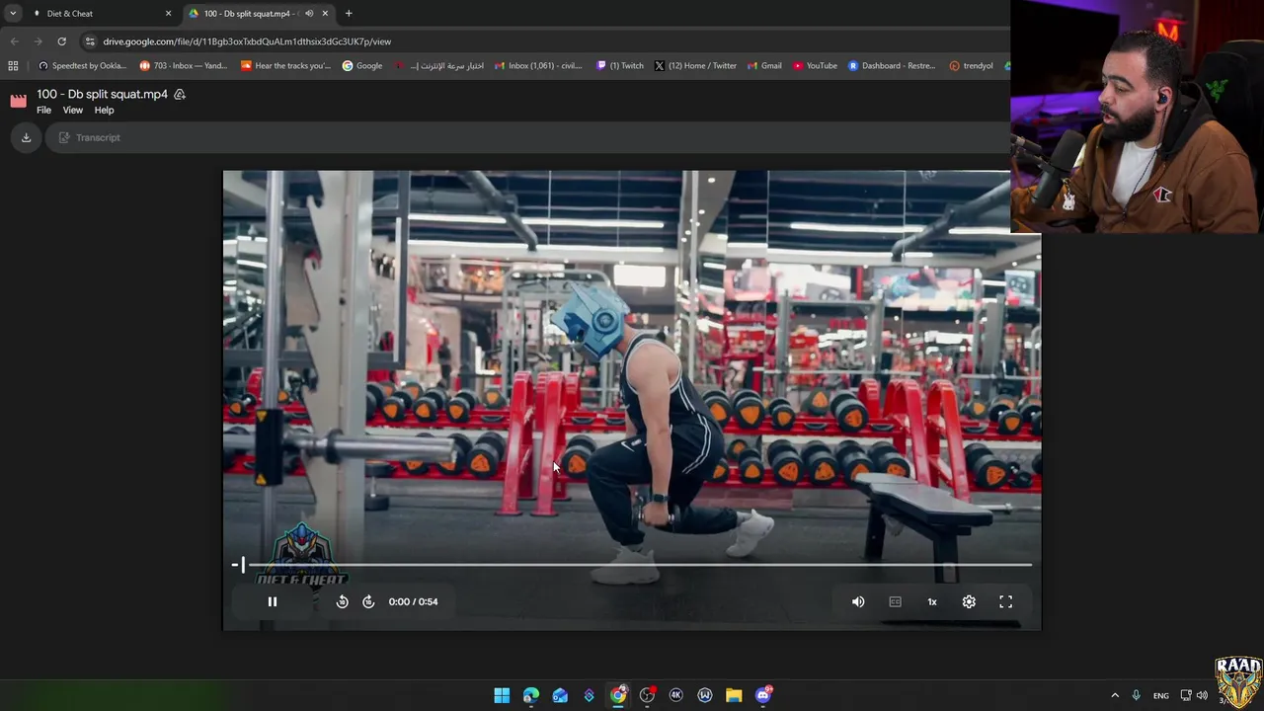The image size is (1264, 711).
Task: Switch video to fullscreen mode
Action: pyautogui.click(x=1005, y=601)
